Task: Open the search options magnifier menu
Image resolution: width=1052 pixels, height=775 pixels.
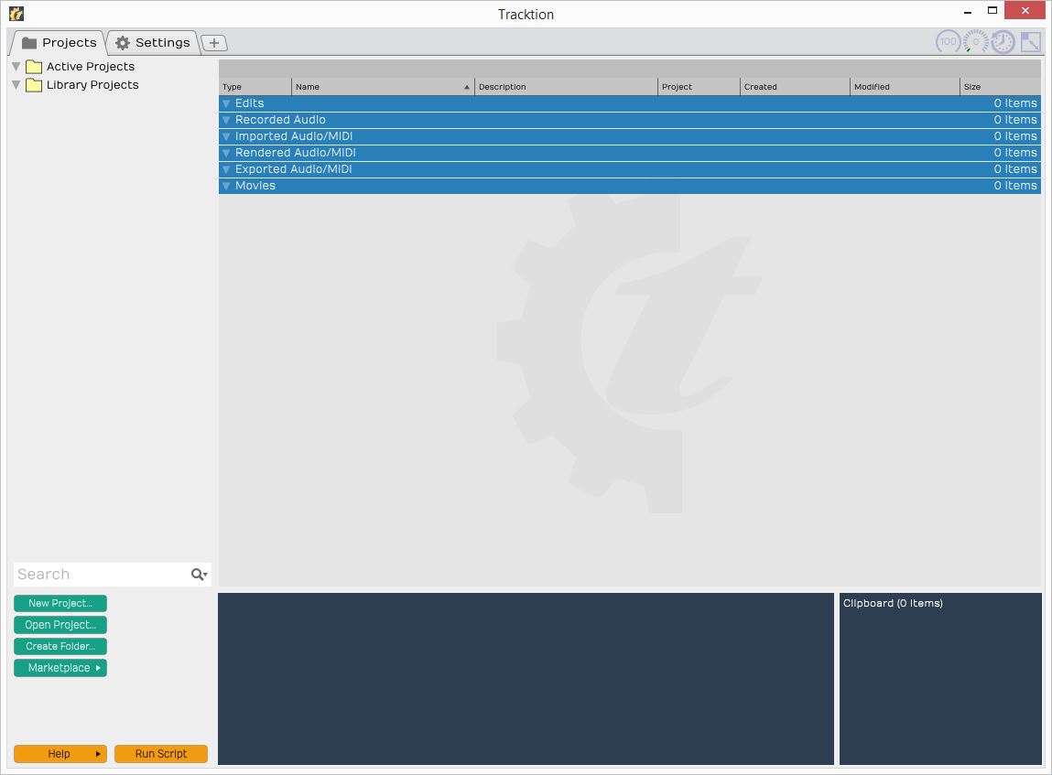Action: [199, 574]
